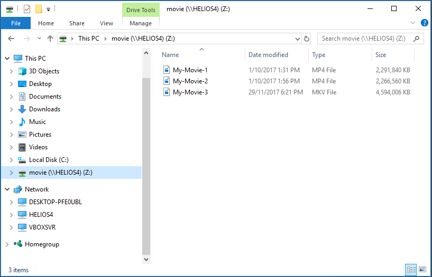Open the address bar history dropdown
The width and height of the screenshot is (432, 277).
point(298,39)
